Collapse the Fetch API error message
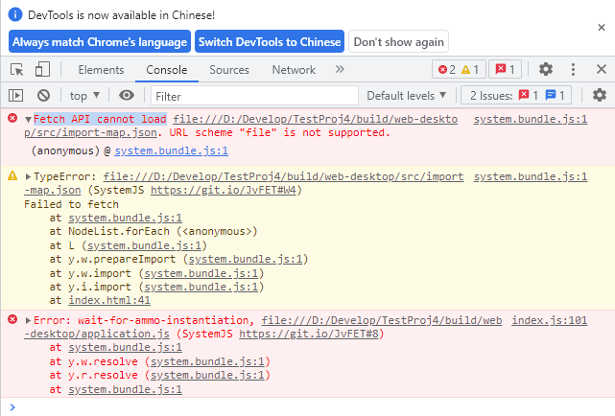 (29, 119)
